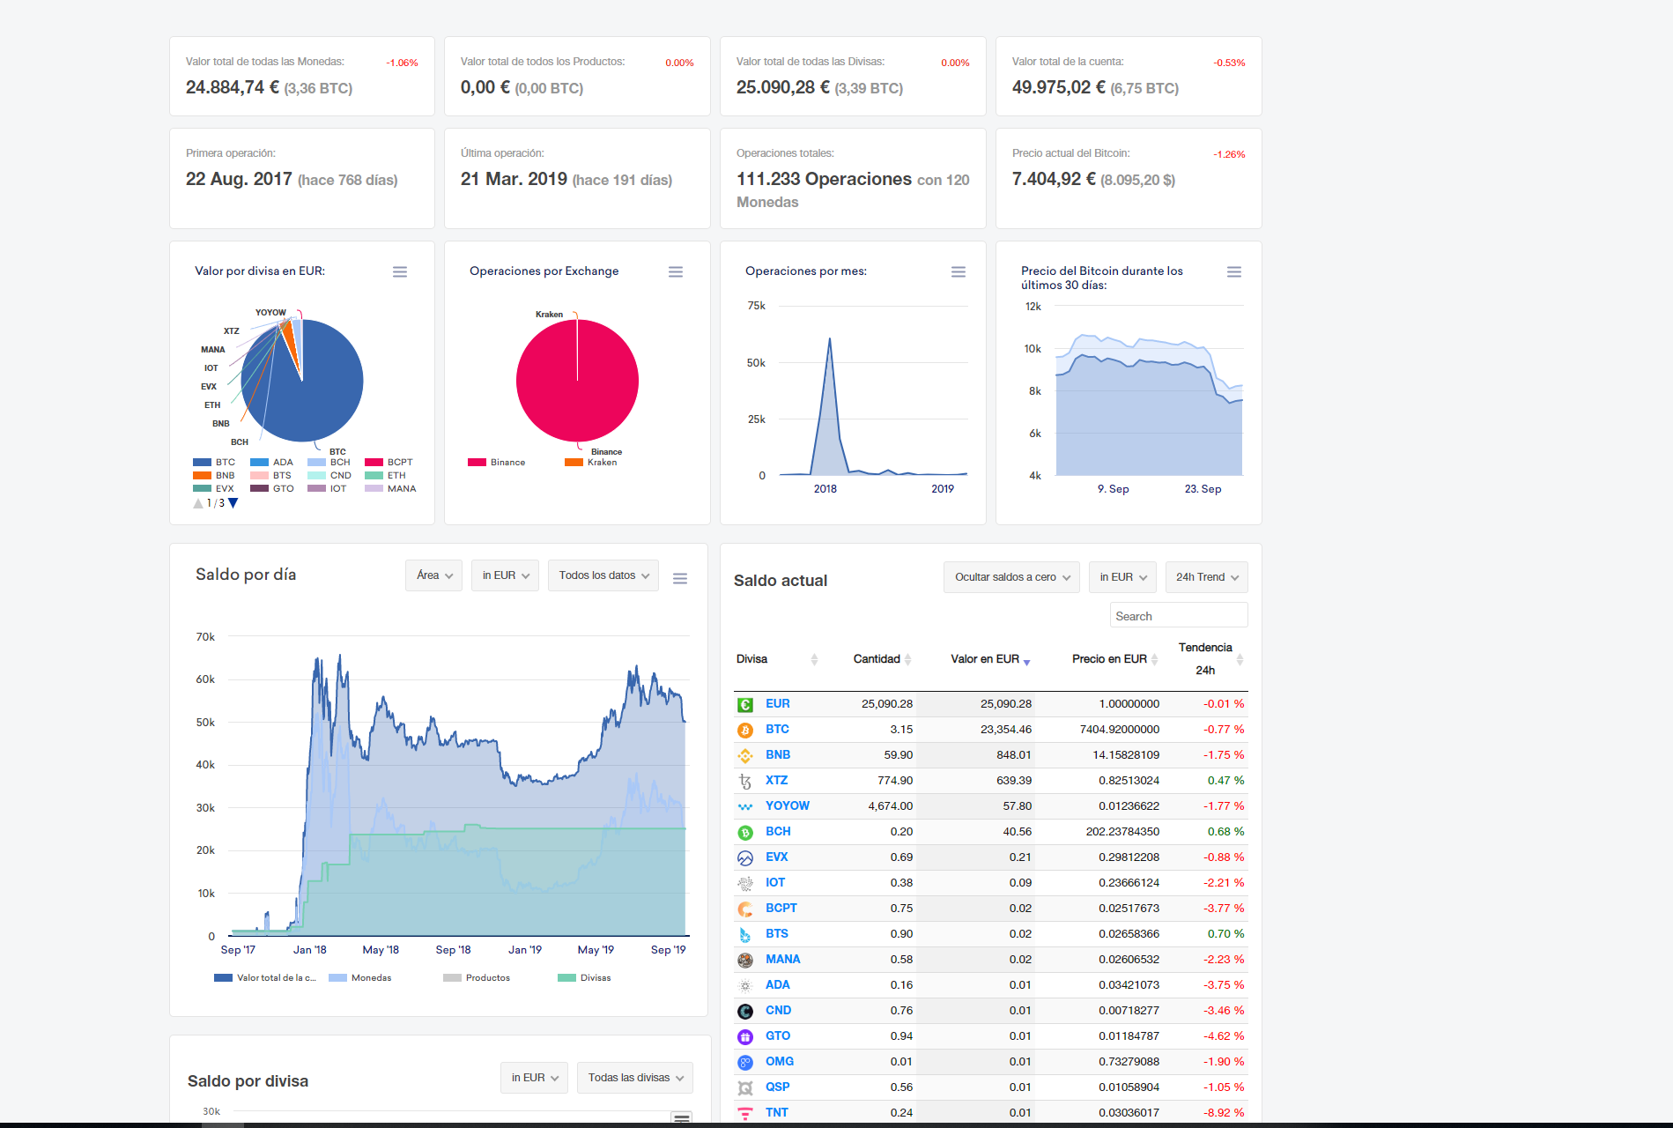Toggle Binance in exchange legend
Viewport: 1673px width, 1128px height.
click(x=497, y=462)
